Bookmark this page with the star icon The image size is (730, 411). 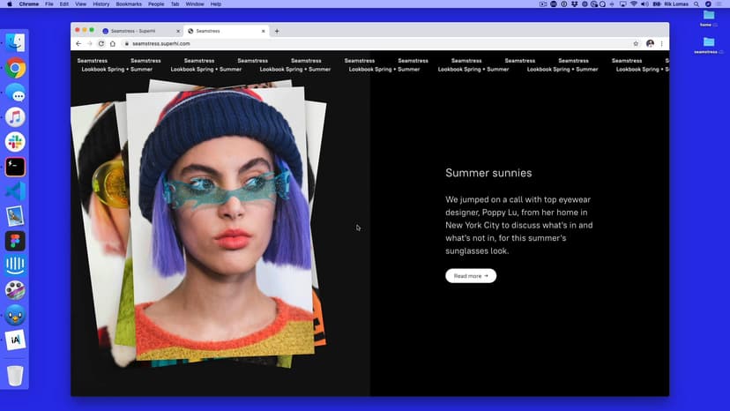(636, 43)
